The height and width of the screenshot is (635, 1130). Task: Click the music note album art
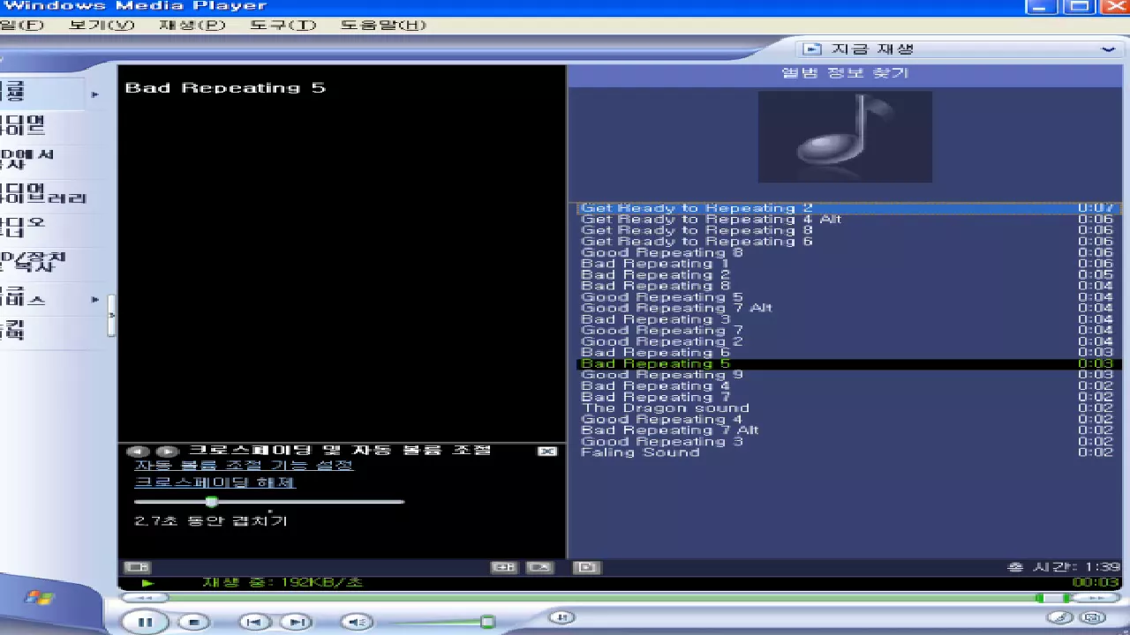tap(845, 137)
